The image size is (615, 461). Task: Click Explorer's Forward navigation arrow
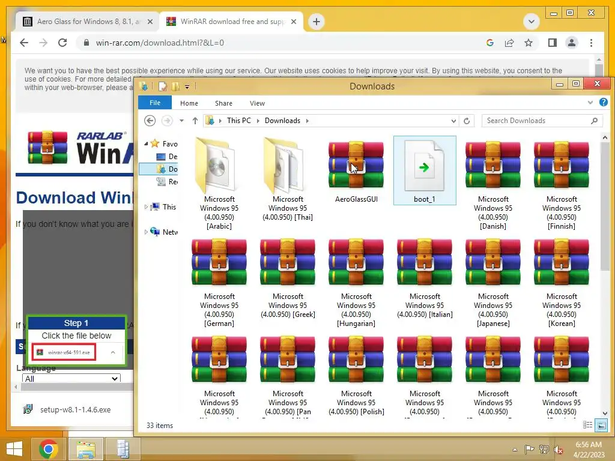(x=167, y=121)
